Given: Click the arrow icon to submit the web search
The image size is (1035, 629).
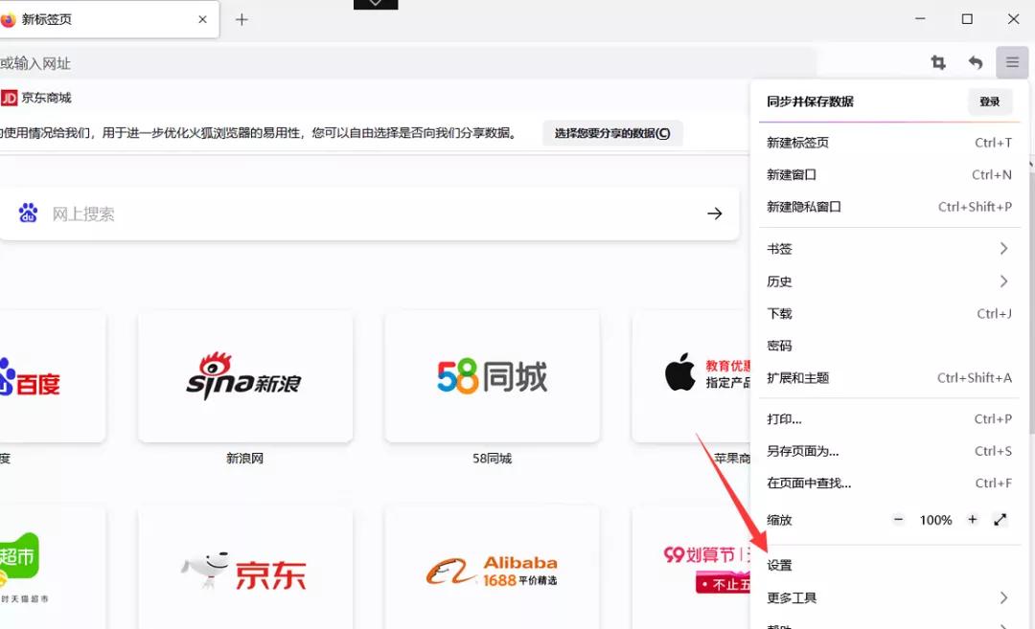Looking at the screenshot, I should click(714, 213).
